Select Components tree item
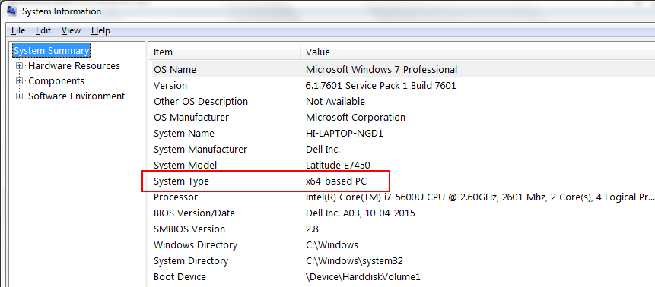This screenshot has width=655, height=287. tap(56, 81)
